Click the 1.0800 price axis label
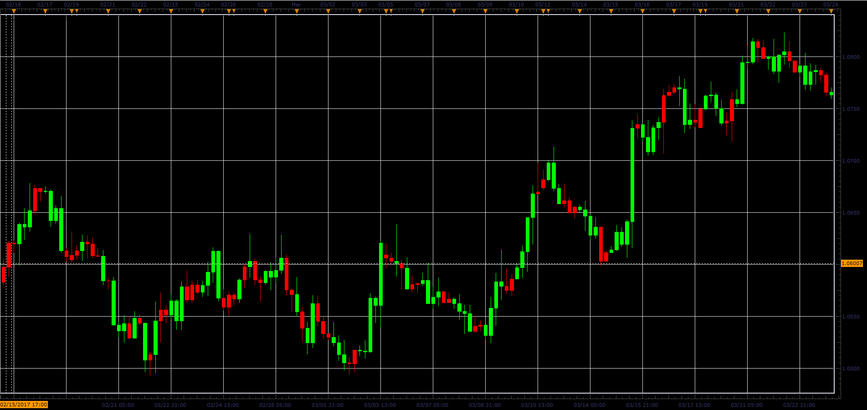The height and width of the screenshot is (410, 867). (851, 57)
